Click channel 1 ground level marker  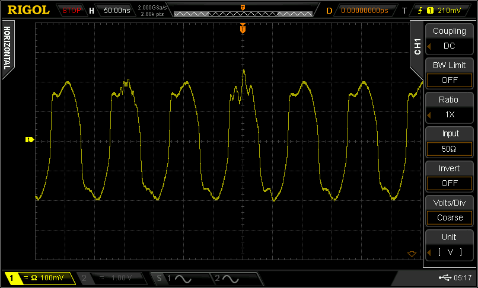(30, 140)
